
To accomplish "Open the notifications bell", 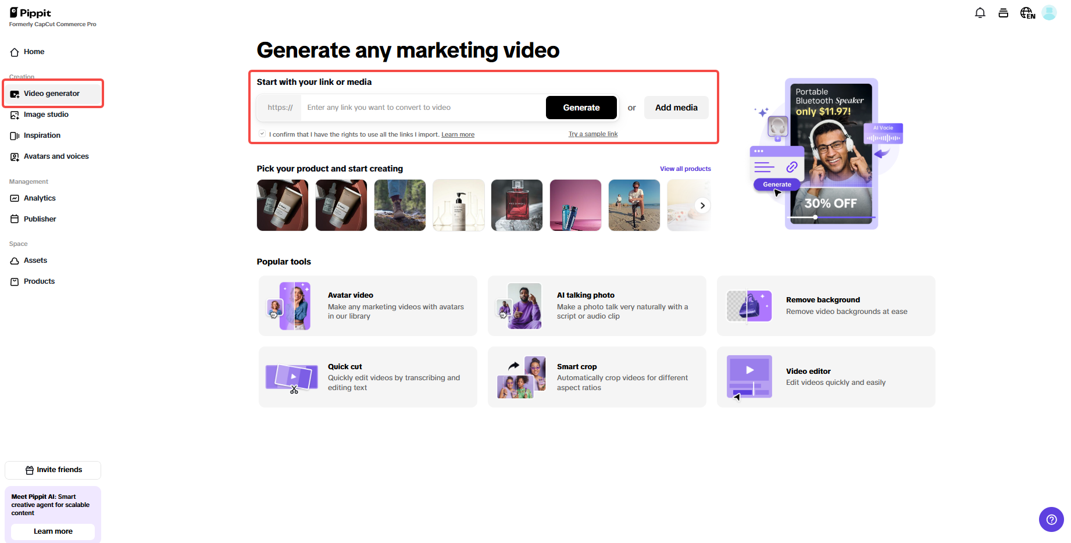I will click(x=980, y=12).
